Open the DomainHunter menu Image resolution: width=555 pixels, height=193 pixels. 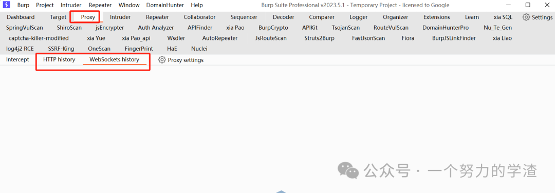pos(165,5)
